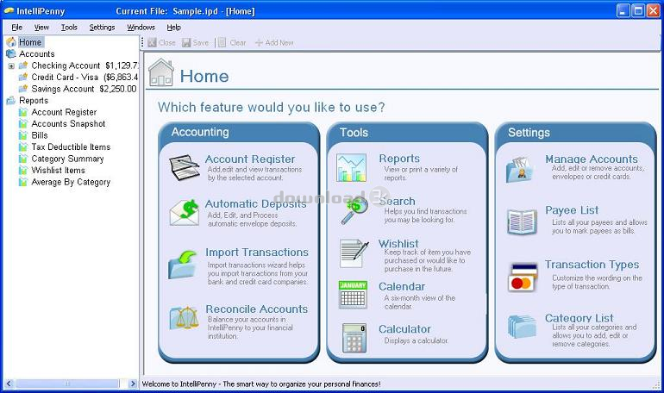Click the Reports chart icon in Tools
Screen dimensions: 664x393
[351, 168]
